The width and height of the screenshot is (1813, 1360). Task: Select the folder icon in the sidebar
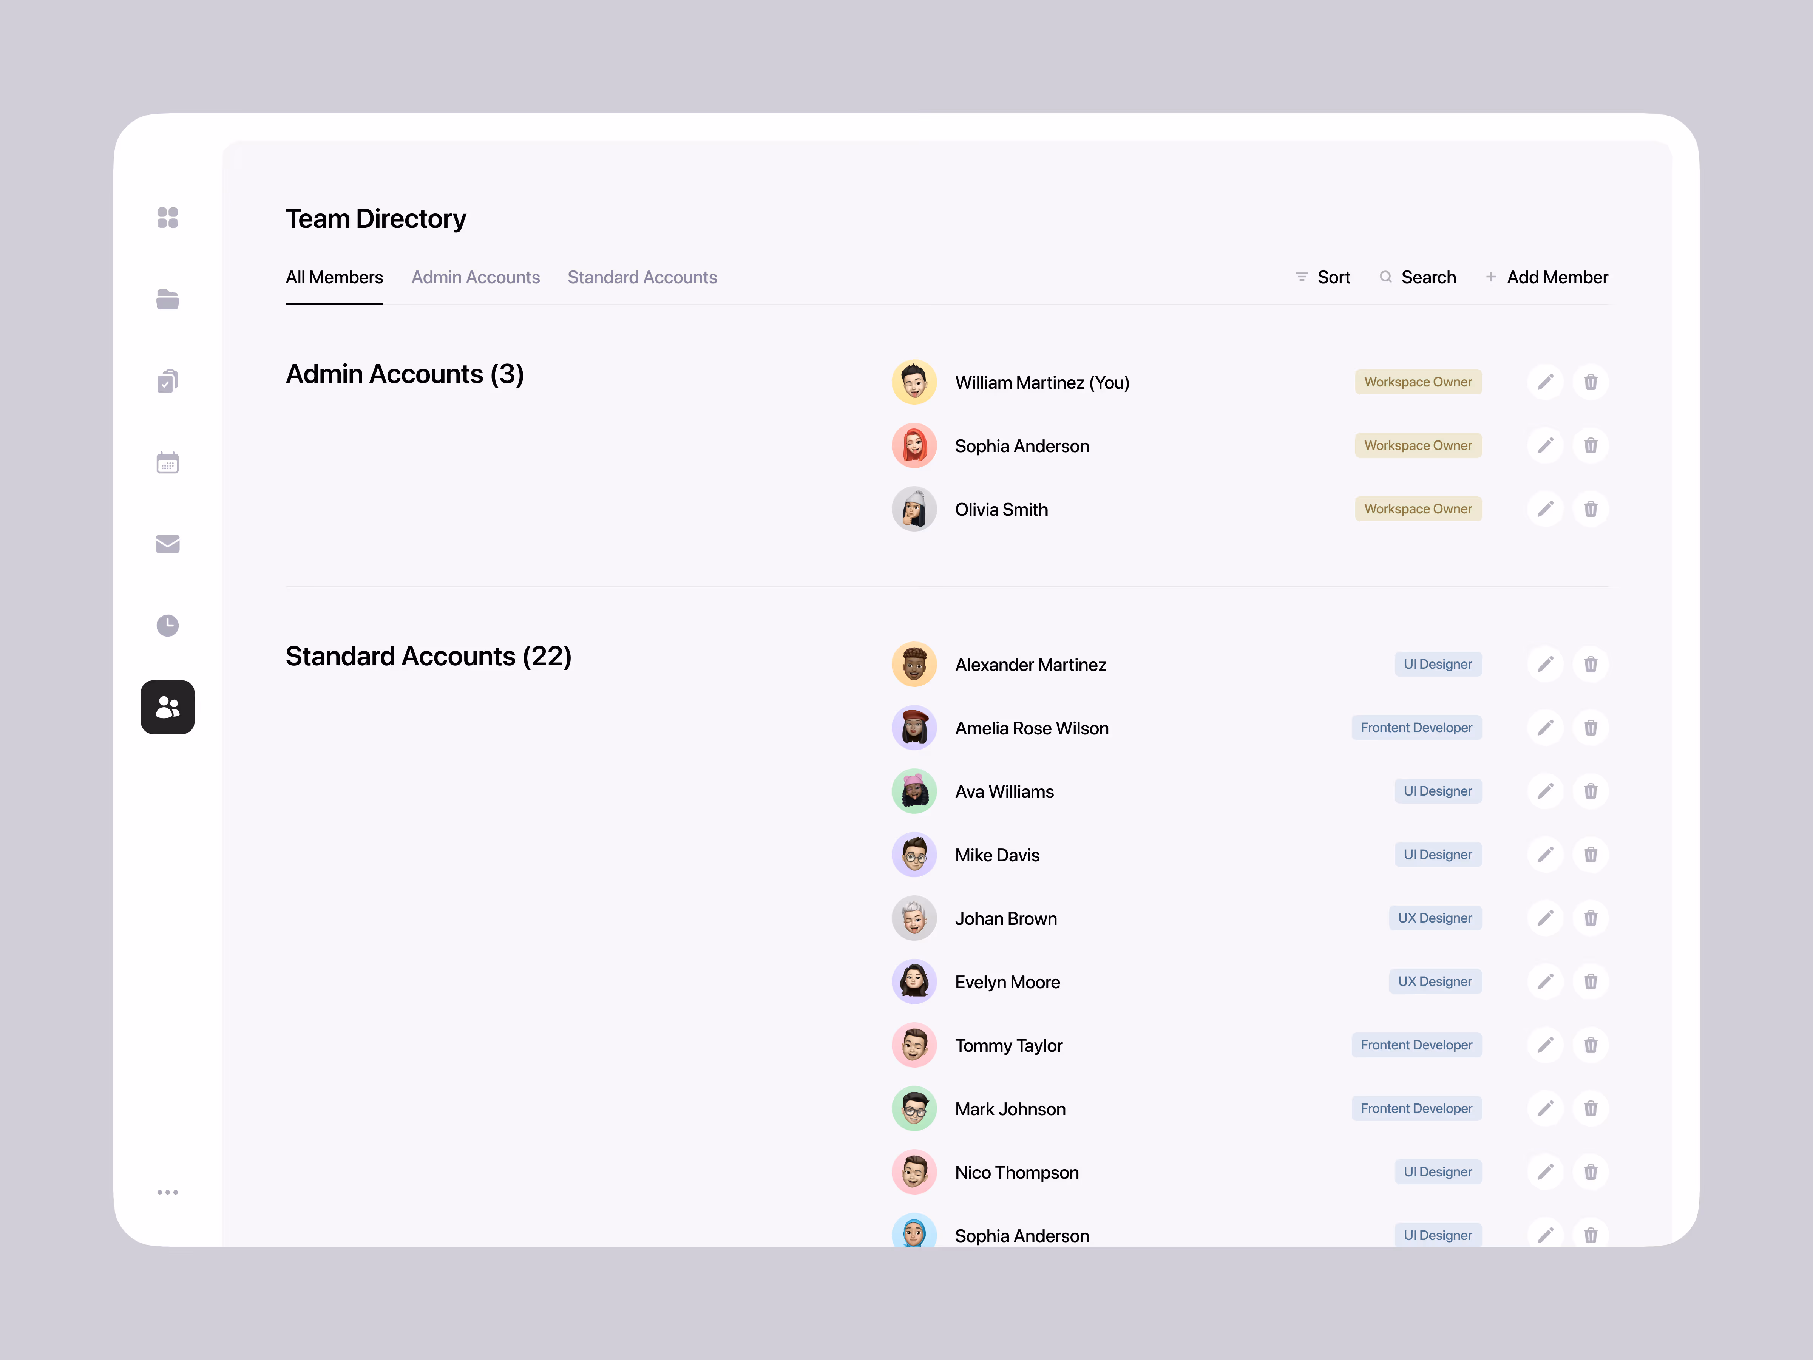pos(167,298)
